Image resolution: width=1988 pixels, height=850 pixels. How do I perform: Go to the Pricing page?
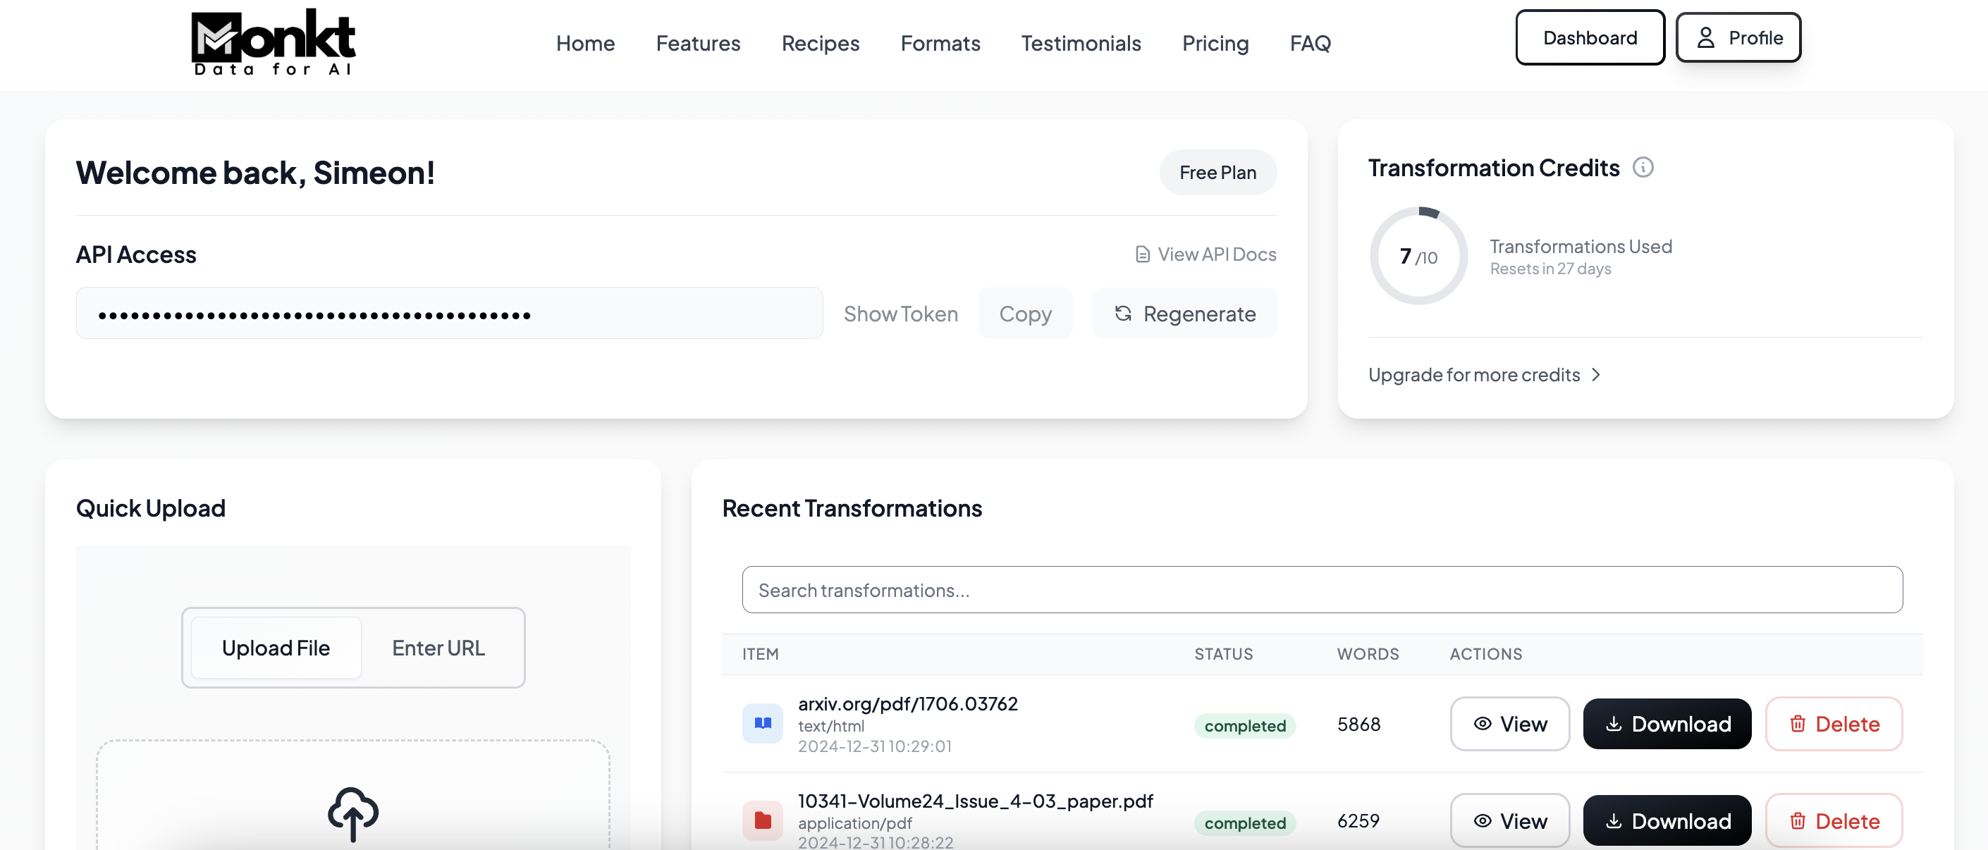[x=1215, y=43]
